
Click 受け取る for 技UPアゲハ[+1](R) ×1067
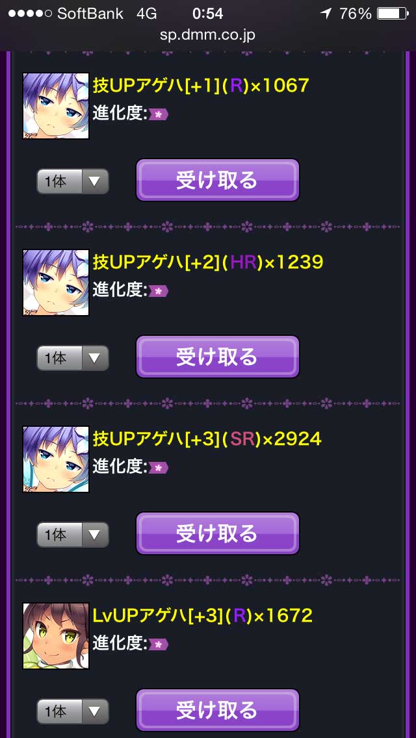coord(218,180)
